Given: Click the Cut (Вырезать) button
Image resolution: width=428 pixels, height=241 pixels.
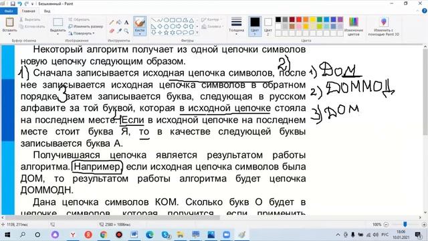Looking at the screenshot, I should pyautogui.click(x=29, y=19).
